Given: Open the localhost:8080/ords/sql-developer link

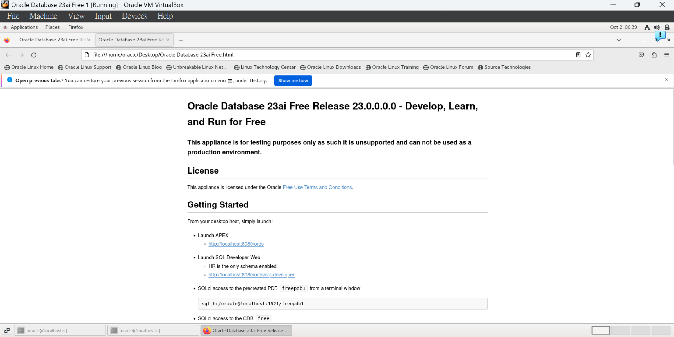Looking at the screenshot, I should [x=251, y=275].
